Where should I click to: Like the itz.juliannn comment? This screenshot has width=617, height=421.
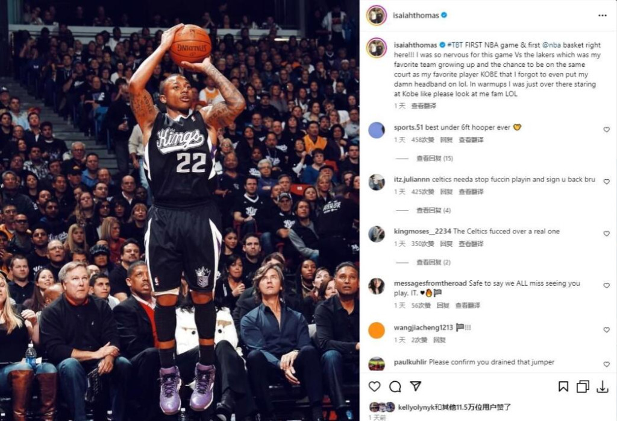click(606, 182)
